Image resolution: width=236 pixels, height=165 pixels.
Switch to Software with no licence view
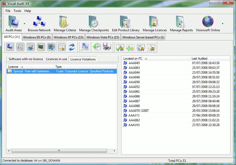(26, 59)
